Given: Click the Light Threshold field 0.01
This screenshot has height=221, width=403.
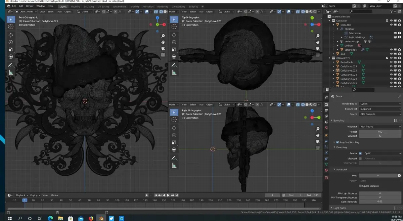Looking at the screenshot, I should pyautogui.click(x=380, y=202).
